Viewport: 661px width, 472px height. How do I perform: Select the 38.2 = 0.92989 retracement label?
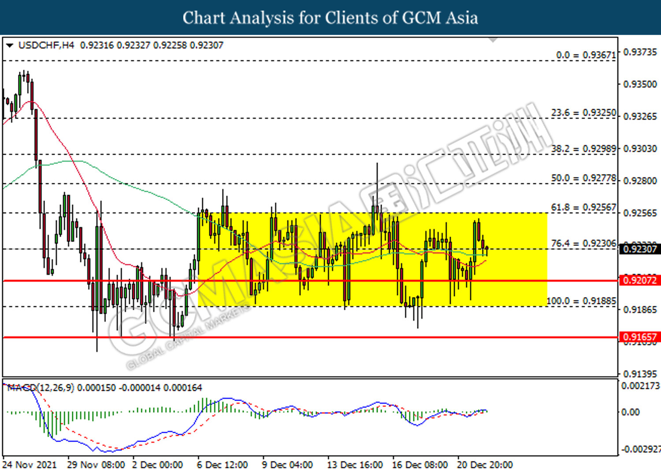[x=583, y=149]
